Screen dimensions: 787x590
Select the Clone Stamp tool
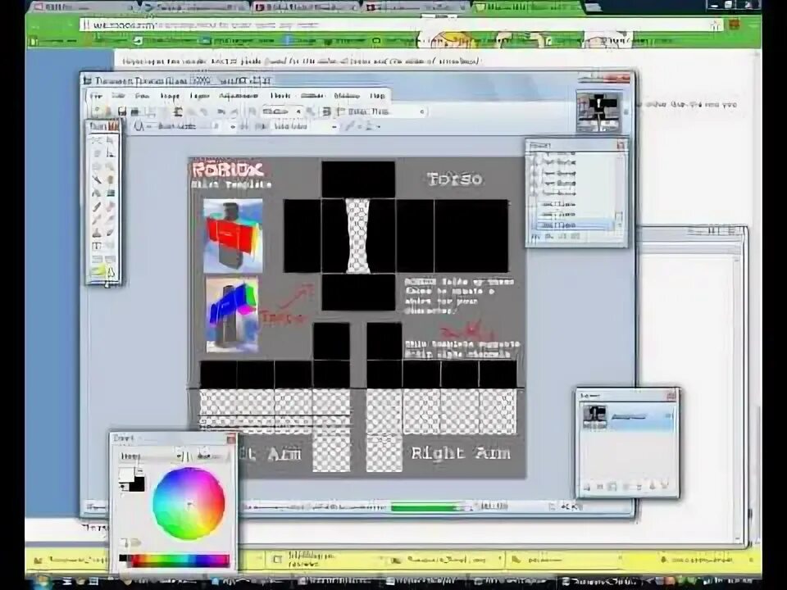[x=97, y=232]
